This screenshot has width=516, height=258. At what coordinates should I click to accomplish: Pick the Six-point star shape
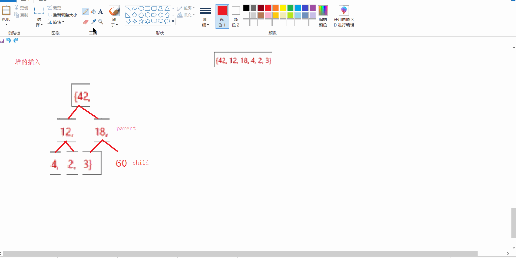coord(148,21)
